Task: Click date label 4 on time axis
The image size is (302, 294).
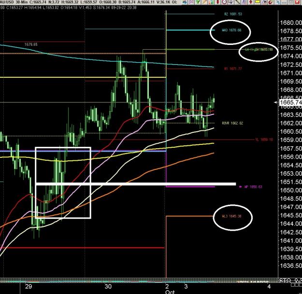Action: tap(269, 286)
